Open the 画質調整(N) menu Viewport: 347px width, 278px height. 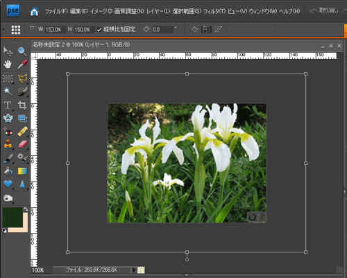129,11
